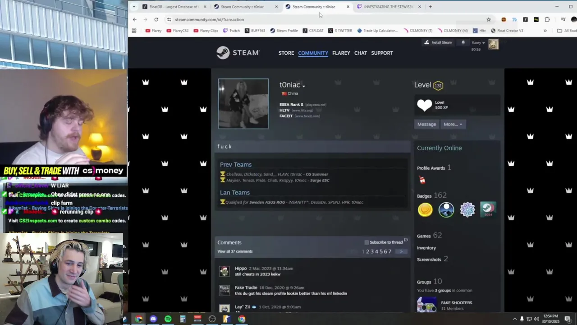
Task: Click the blue circular badge icon
Action: (446, 210)
